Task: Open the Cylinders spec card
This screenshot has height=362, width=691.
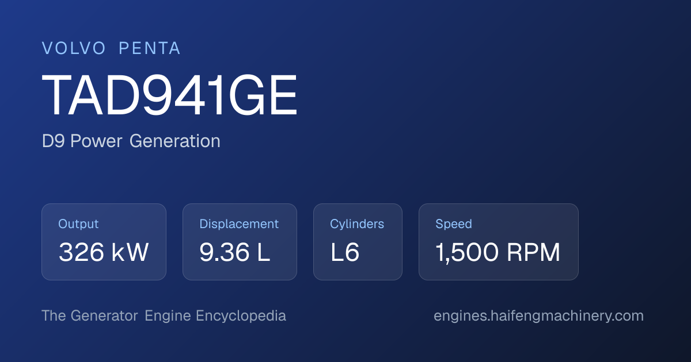Action: pos(358,242)
